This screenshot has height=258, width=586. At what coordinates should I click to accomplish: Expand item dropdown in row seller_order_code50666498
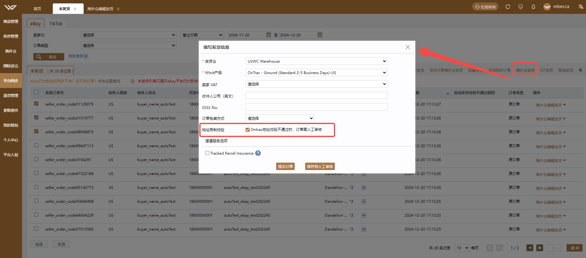pos(364,202)
